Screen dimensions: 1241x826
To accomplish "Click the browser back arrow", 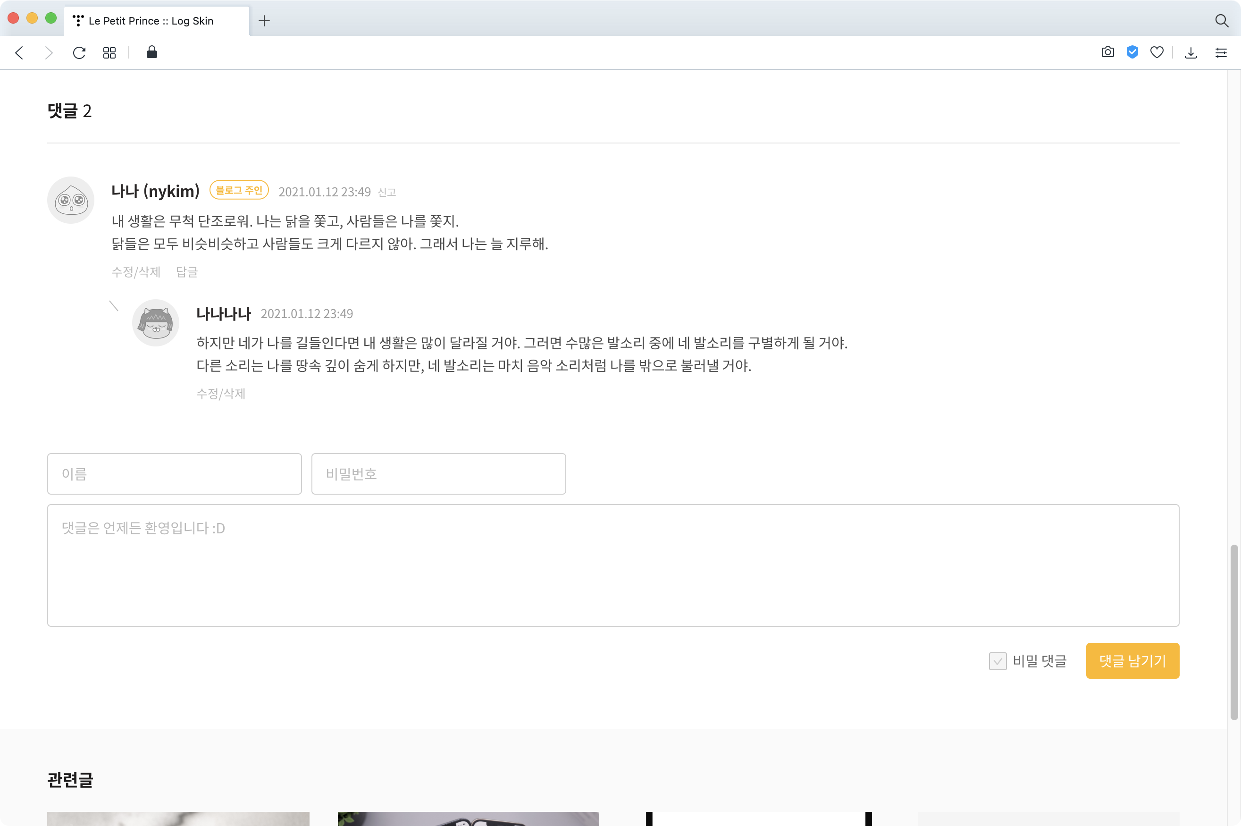I will (19, 53).
